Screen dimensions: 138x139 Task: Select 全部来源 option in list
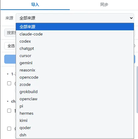(75, 27)
